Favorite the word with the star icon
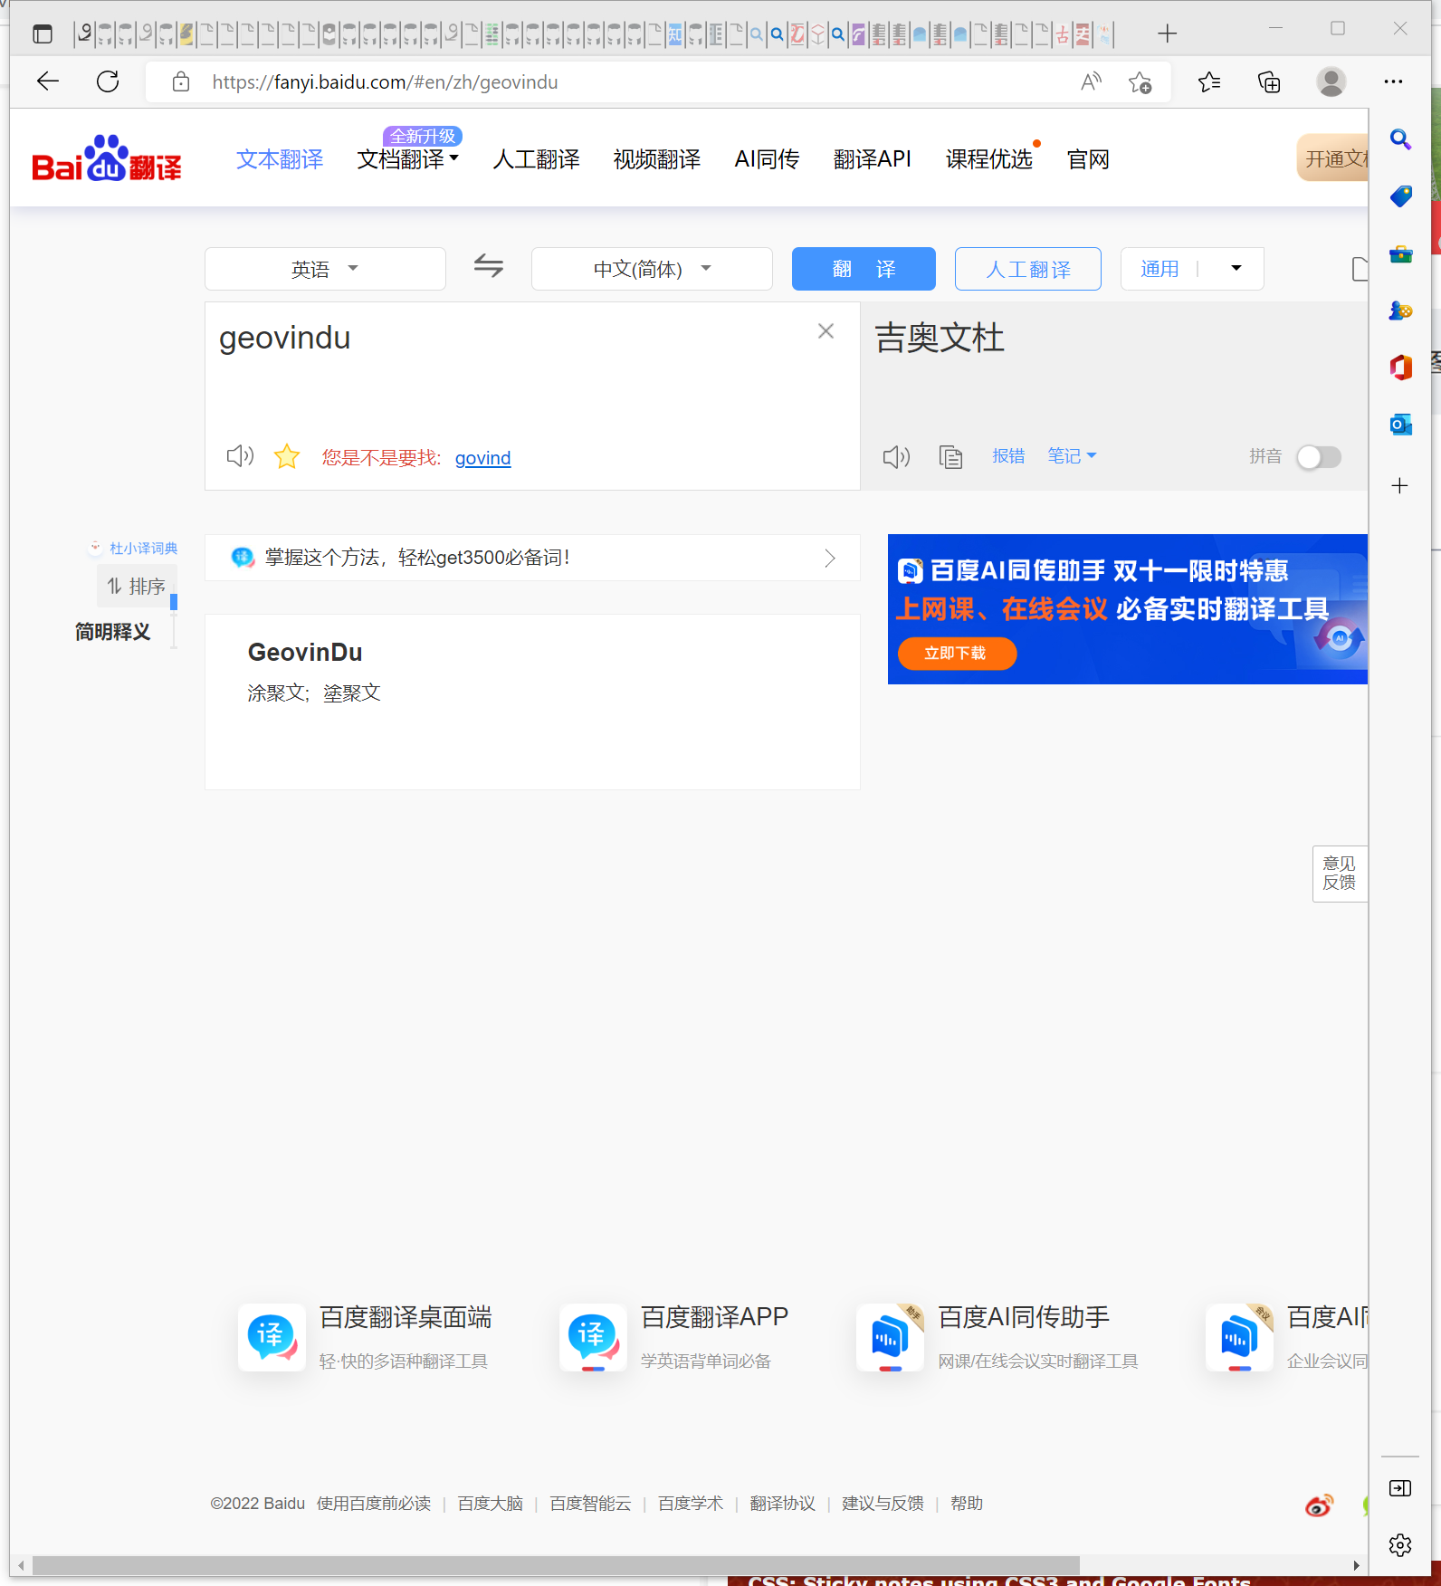 (287, 456)
